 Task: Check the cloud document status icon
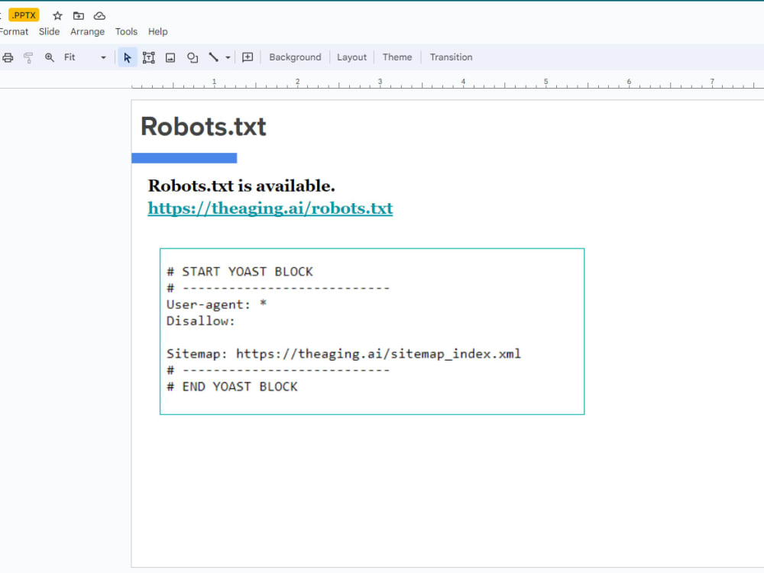coord(99,15)
